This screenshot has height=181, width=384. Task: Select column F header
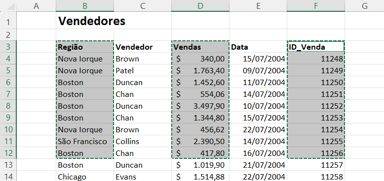316,6
